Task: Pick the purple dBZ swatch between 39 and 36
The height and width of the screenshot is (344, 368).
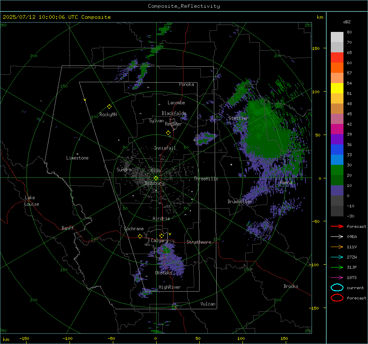Action: click(337, 139)
